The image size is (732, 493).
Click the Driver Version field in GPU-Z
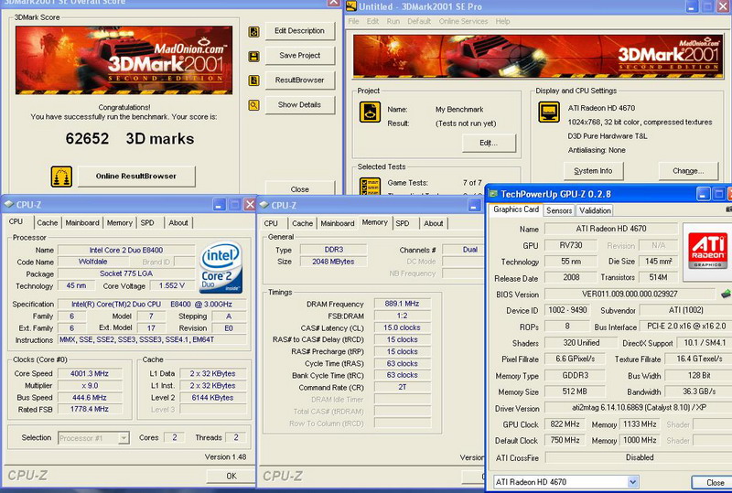click(638, 408)
